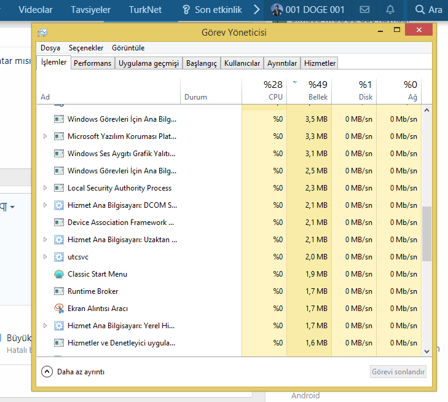The width and height of the screenshot is (448, 402).
Task: Switch to the Kullanıcılar tab
Action: pos(242,63)
